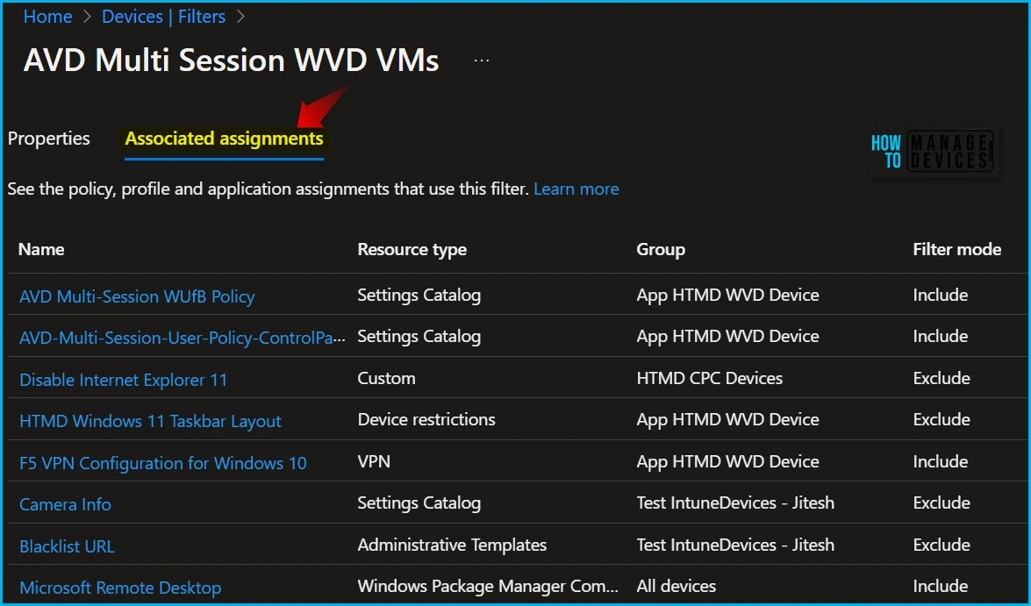This screenshot has height=606, width=1031.
Task: Click the Custom resource type cell
Action: point(386,379)
